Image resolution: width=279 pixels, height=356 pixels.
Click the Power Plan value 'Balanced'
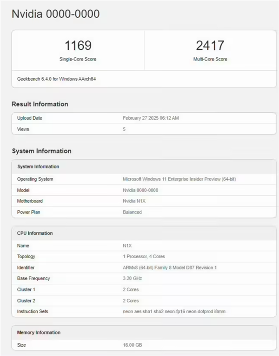click(x=133, y=212)
